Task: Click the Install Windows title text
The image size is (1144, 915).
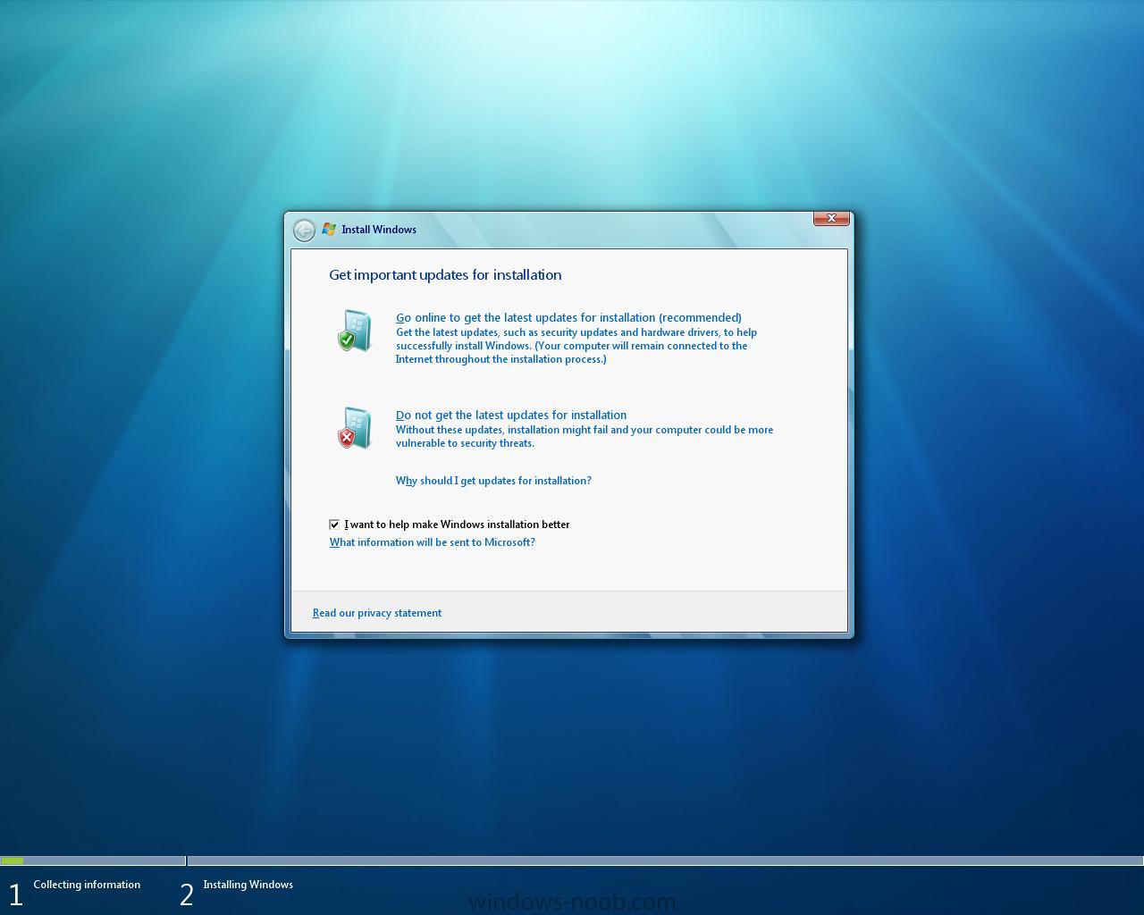Action: 379,230
